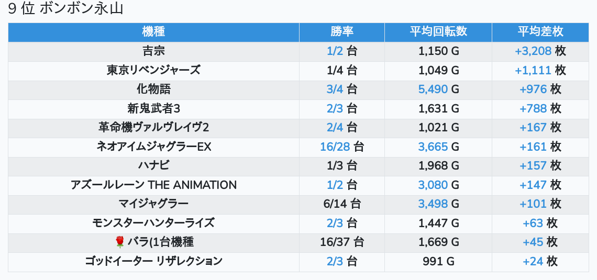
Task: Click the rose icon beside バラ
Action: pyautogui.click(x=119, y=242)
